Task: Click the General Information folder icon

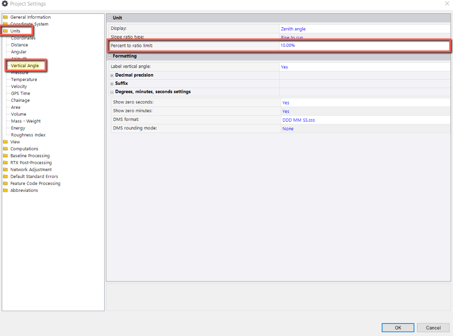Action: 6,17
